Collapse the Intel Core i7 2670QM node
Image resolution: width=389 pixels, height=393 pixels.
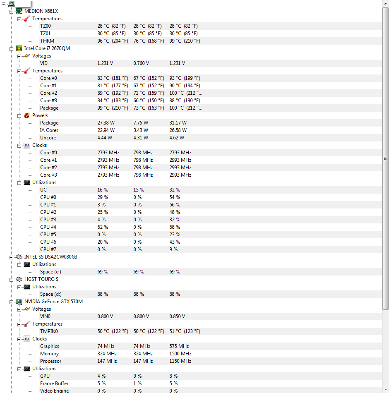(x=11, y=49)
